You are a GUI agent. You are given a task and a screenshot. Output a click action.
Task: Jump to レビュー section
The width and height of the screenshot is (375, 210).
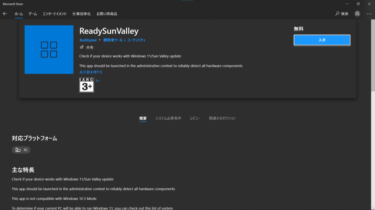coord(195,118)
